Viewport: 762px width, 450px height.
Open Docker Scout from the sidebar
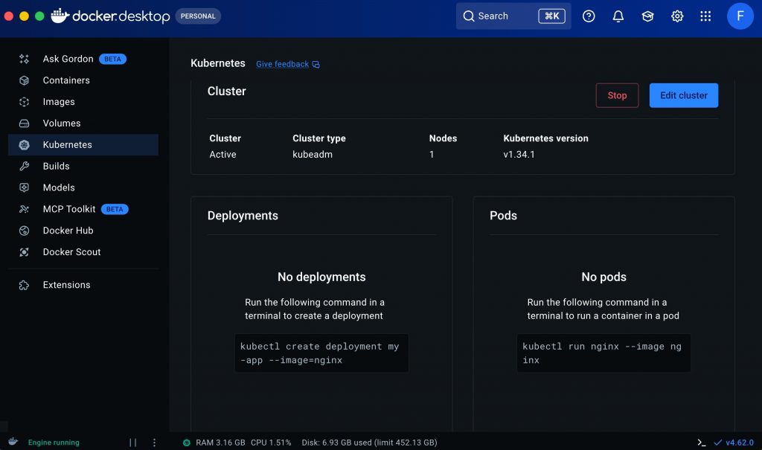(71, 252)
